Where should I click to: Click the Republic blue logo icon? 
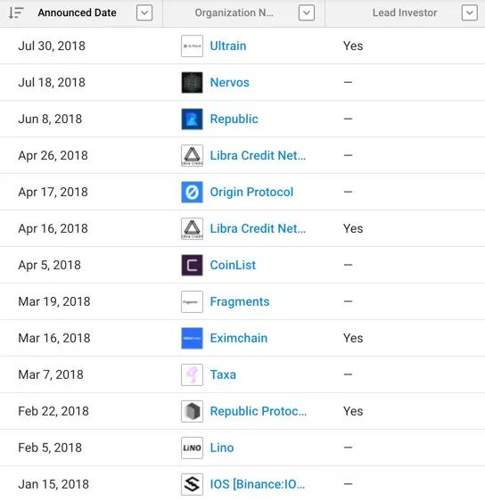point(192,119)
